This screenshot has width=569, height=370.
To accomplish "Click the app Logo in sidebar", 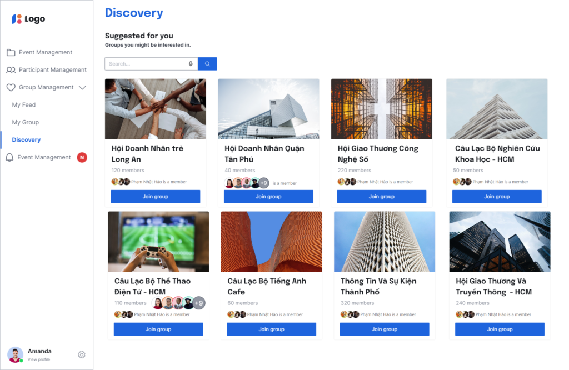I will point(28,19).
